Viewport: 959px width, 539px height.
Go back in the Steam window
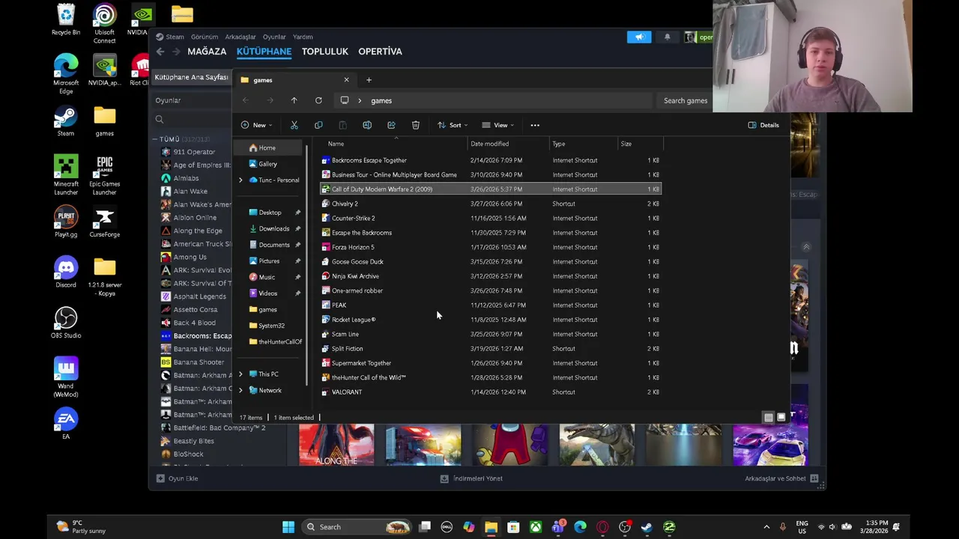(x=160, y=52)
